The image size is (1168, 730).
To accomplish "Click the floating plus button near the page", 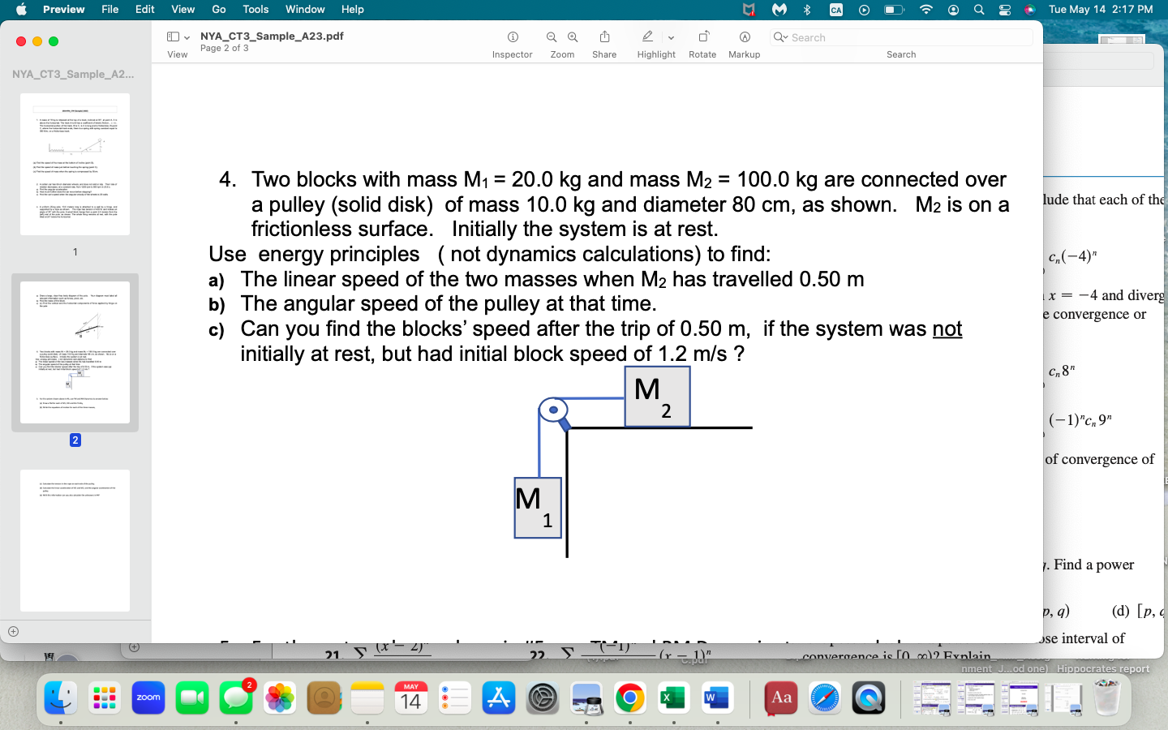I will pyautogui.click(x=133, y=646).
